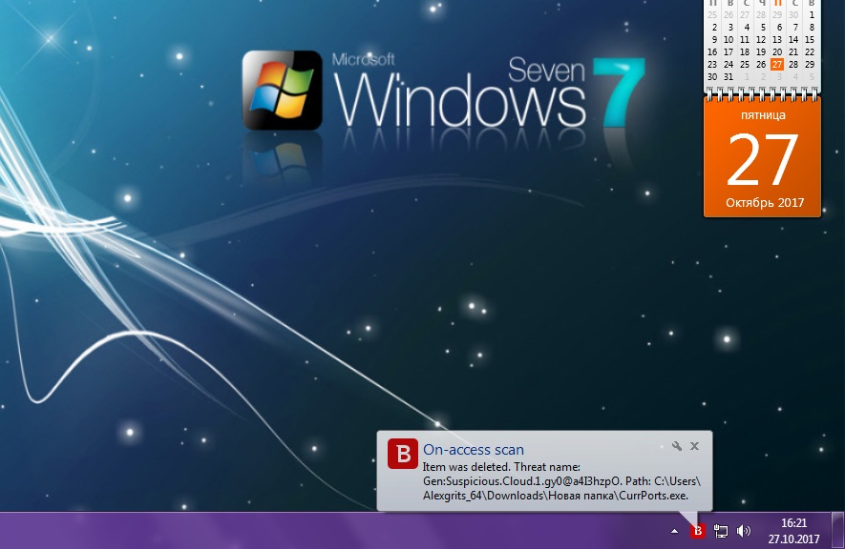This screenshot has height=549, width=845.
Task: Select day 24 in the calendar
Action: 729,64
